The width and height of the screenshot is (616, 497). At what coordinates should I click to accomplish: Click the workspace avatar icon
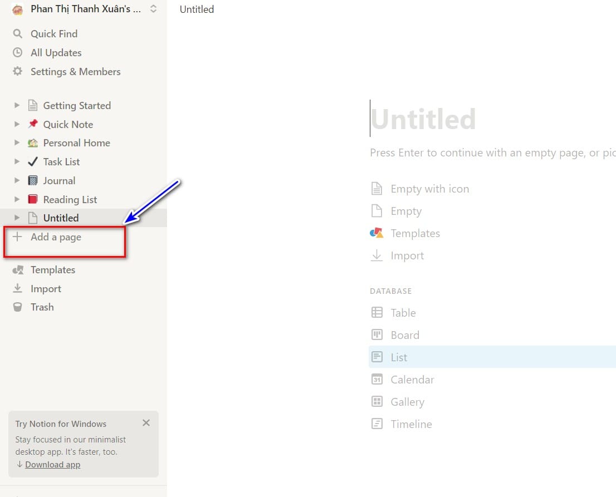[18, 9]
